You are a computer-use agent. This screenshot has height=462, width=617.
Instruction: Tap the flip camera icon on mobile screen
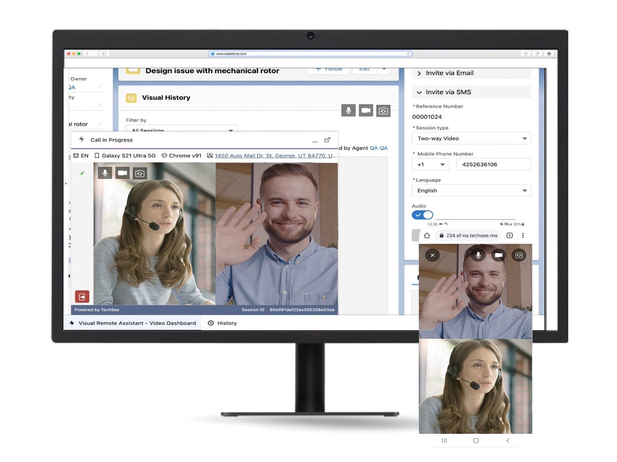[519, 255]
